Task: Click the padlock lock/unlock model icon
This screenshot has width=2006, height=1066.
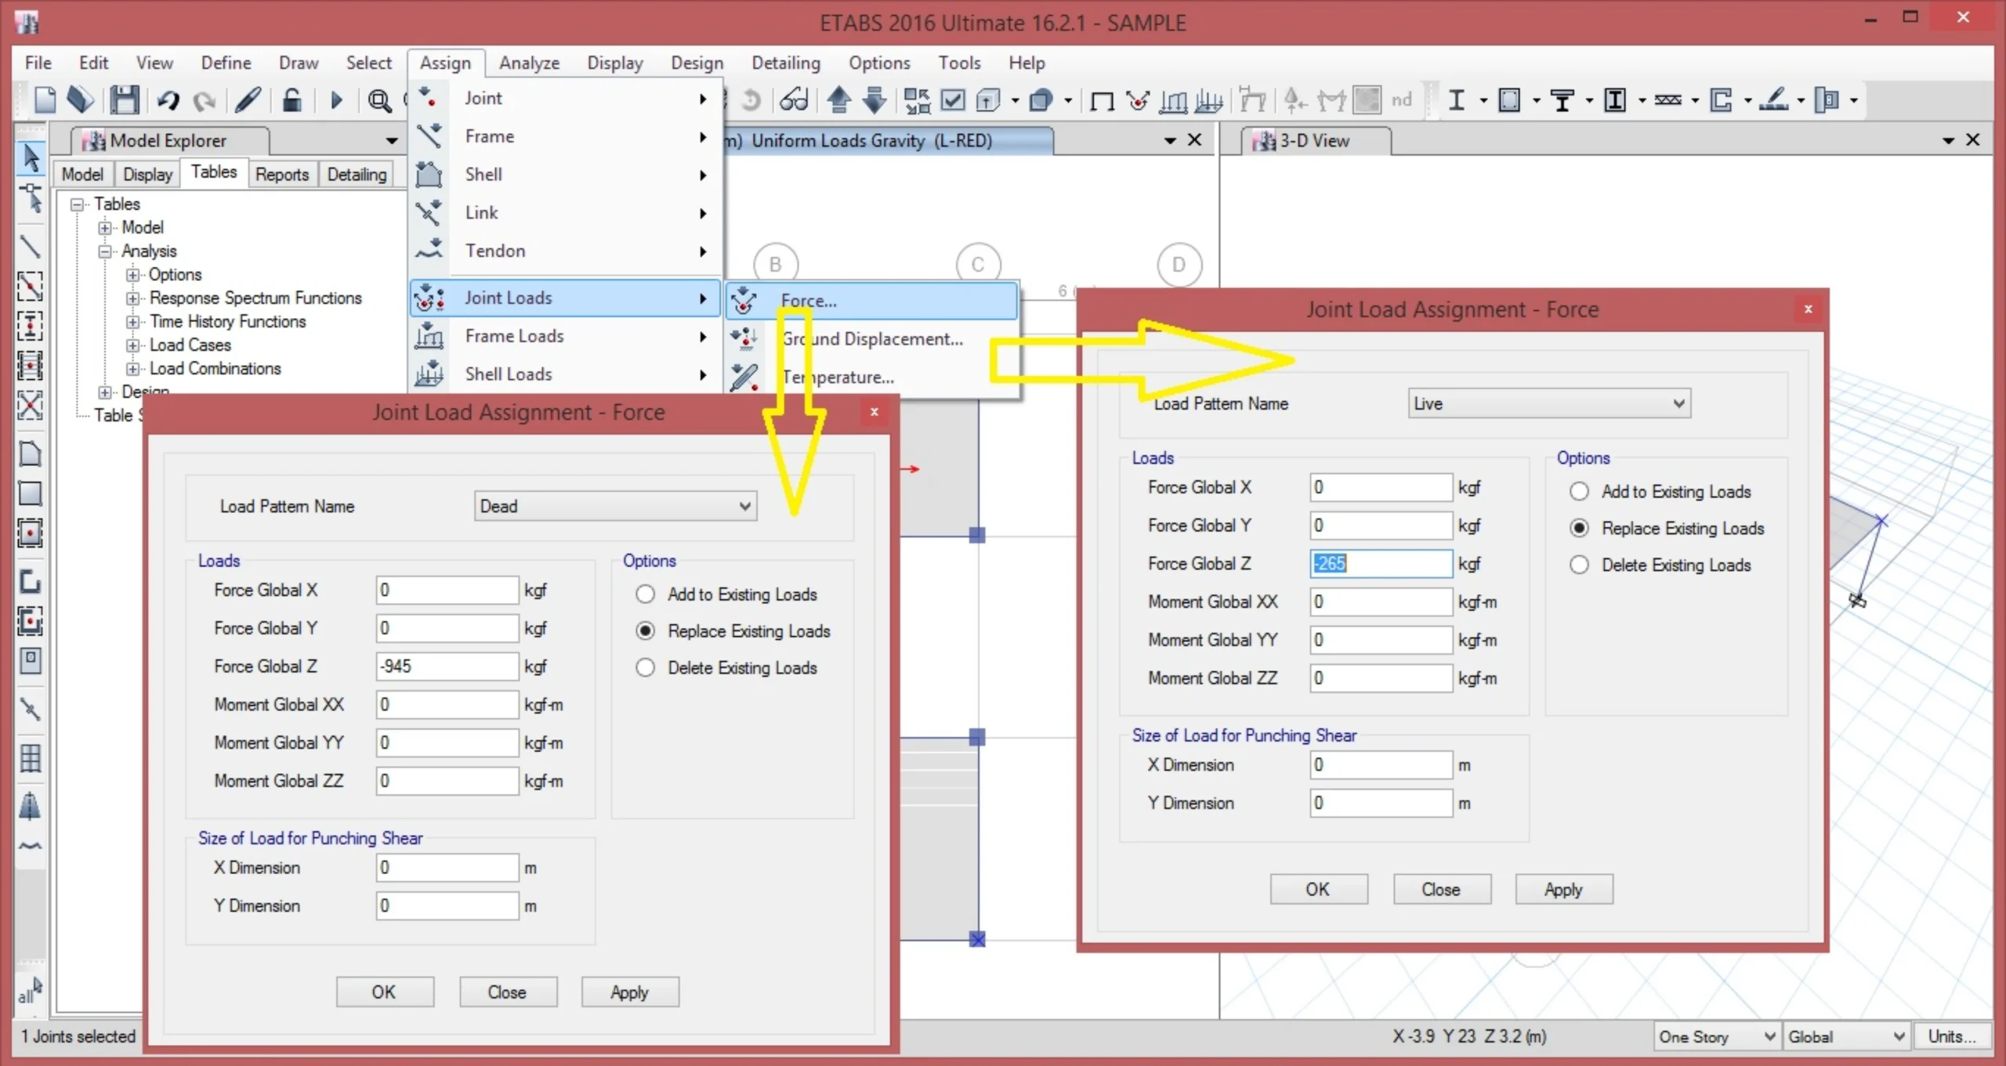Action: point(291,100)
